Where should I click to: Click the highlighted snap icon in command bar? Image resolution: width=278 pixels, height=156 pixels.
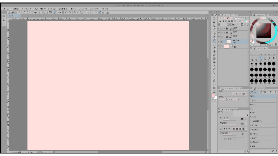click(x=99, y=13)
